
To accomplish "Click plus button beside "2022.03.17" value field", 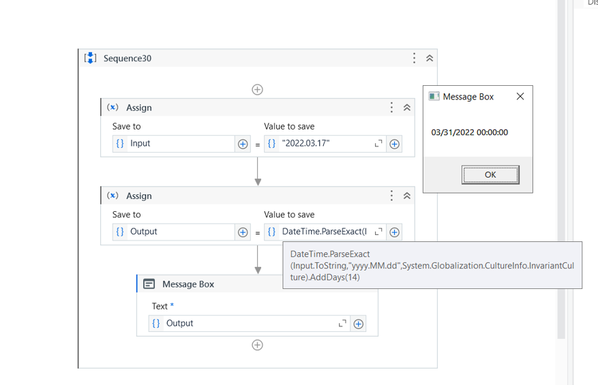I will click(394, 144).
